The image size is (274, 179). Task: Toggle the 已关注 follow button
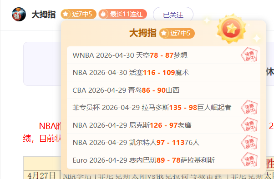pyautogui.click(x=173, y=15)
